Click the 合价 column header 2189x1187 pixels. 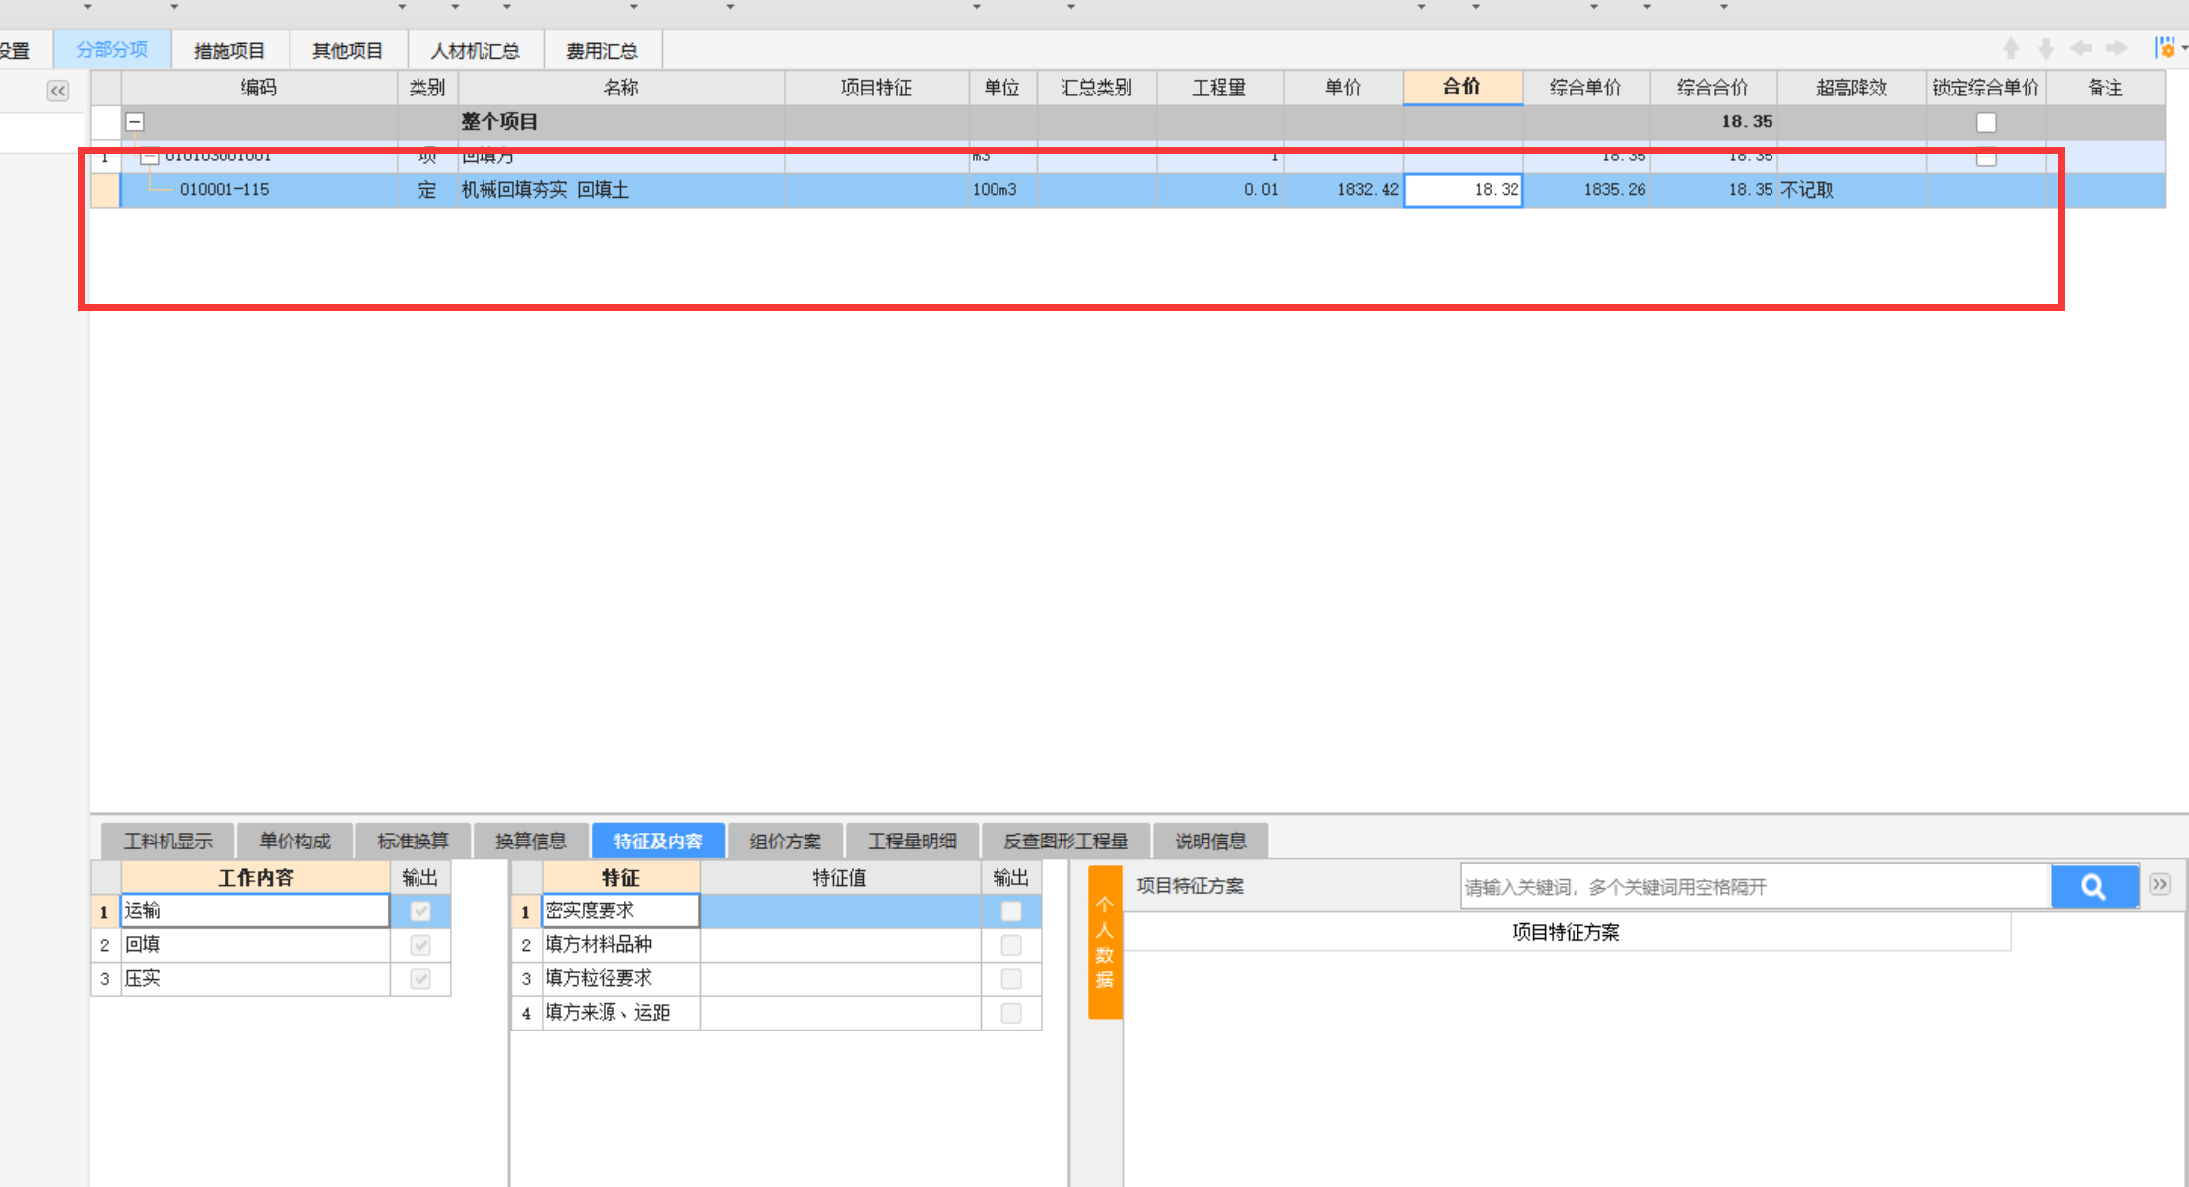(1462, 87)
